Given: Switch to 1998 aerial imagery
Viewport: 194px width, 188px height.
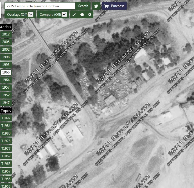Looking at the screenshot, I should pos(6,57).
